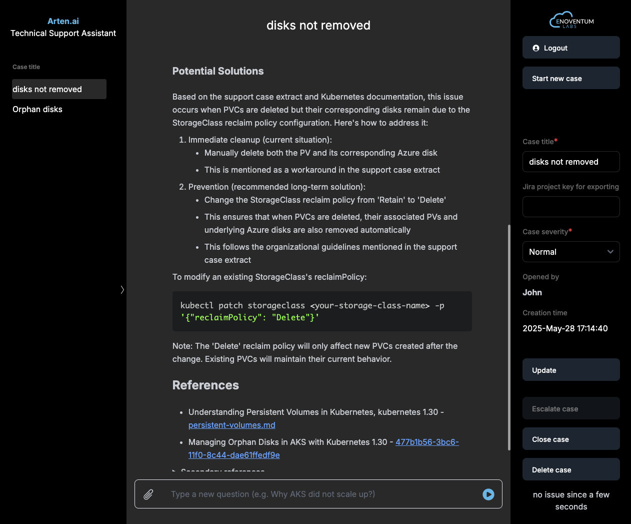Click the opened-by name 'John'
631x524 pixels.
(x=532, y=292)
